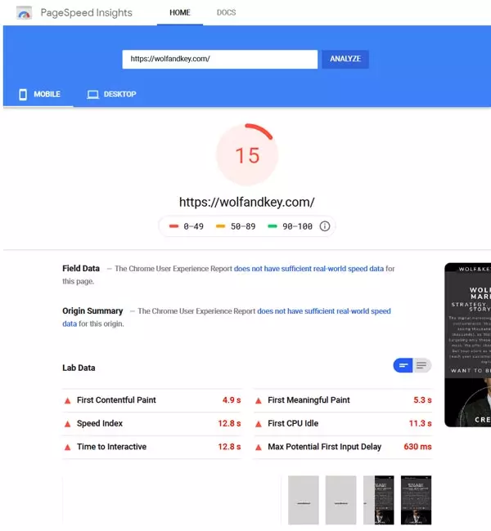
Task: Click the Max Potential First Input Delay label
Action: 325,447
